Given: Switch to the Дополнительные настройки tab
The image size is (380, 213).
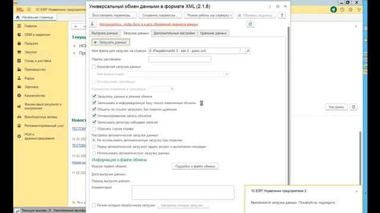Looking at the screenshot, I should [x=174, y=33].
